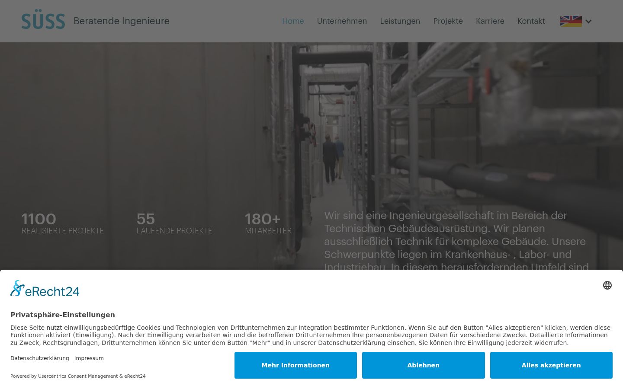The image size is (623, 389).
Task: Open the Impressum link
Action: [x=89, y=358]
